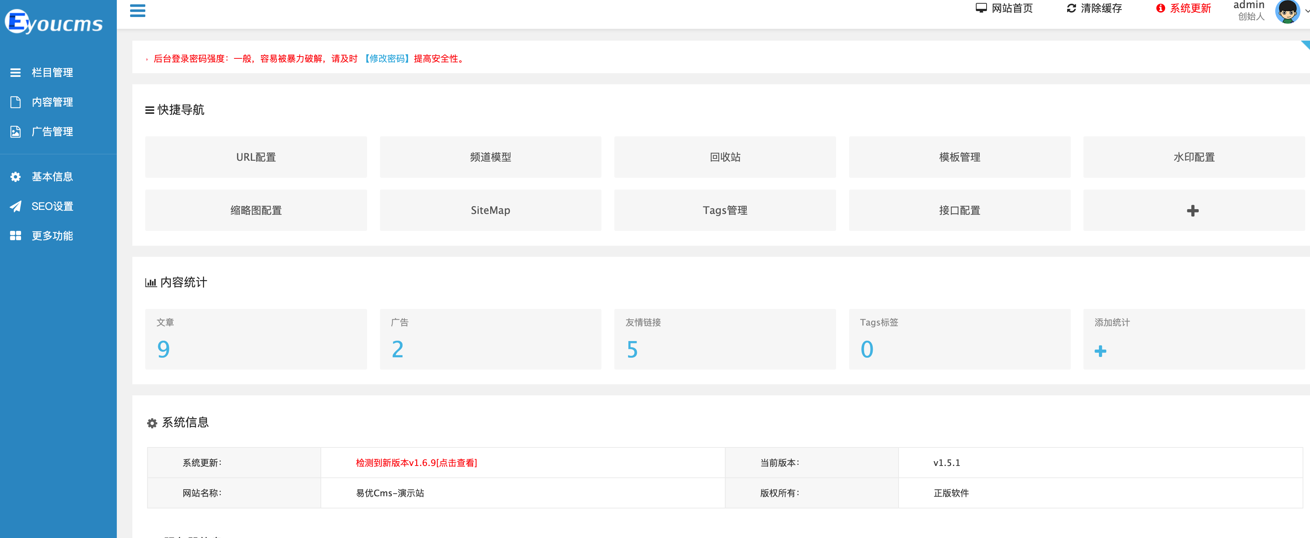The width and height of the screenshot is (1310, 538).
Task: Click the 内容管理 document icon
Action: coord(15,102)
